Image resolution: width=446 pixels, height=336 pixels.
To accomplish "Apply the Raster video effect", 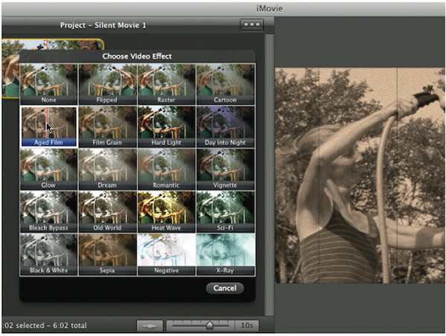I will [166, 85].
